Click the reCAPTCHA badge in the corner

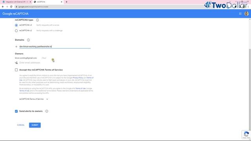(246, 135)
